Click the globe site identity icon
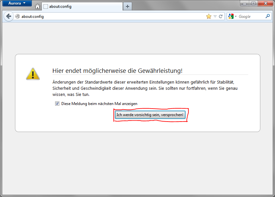The height and width of the screenshot is (197, 275). 18,17
